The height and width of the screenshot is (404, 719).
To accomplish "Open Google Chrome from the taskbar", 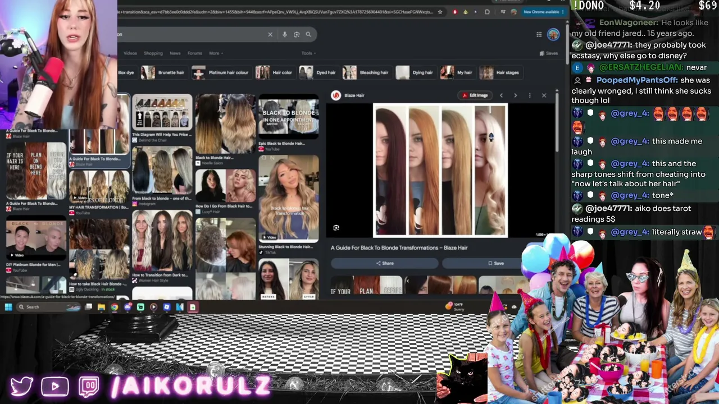I will (114, 307).
